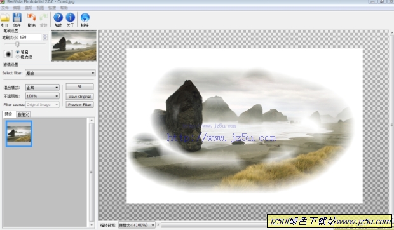This screenshot has height=230, width=394.
Task: Open the Select filter dropdown showing 原始
Action: pos(60,73)
